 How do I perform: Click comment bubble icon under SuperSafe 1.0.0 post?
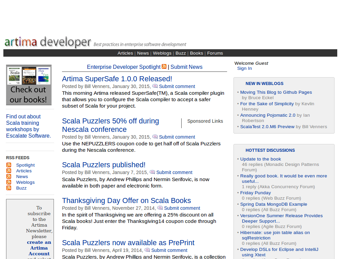155,86
